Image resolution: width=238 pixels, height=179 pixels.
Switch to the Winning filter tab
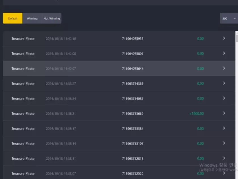(32, 18)
